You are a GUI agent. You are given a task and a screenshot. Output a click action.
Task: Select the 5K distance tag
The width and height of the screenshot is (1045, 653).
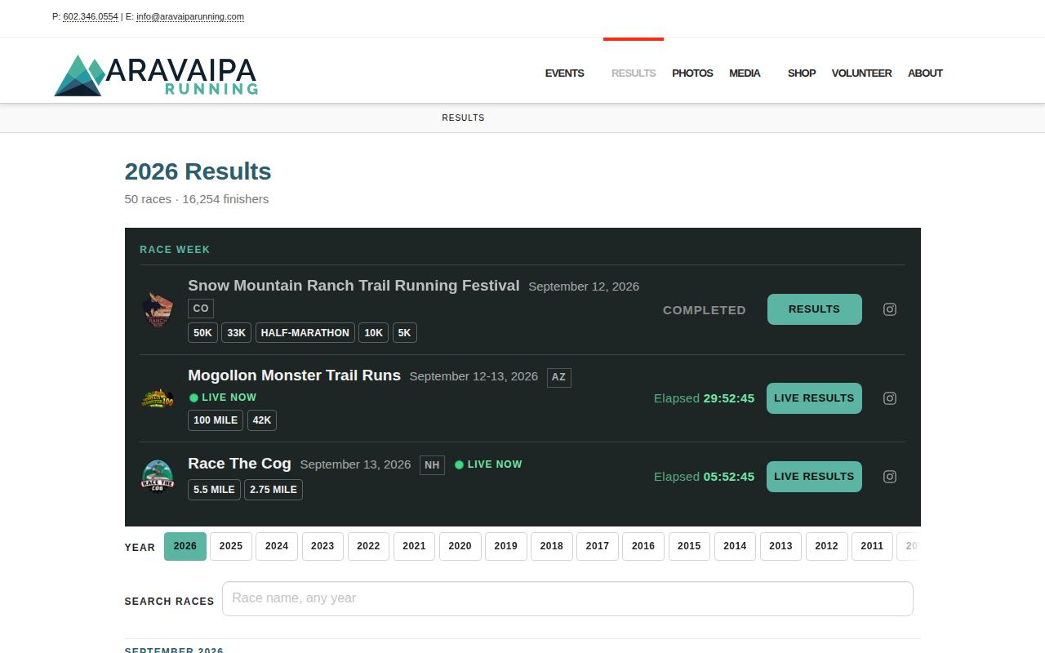(x=404, y=333)
